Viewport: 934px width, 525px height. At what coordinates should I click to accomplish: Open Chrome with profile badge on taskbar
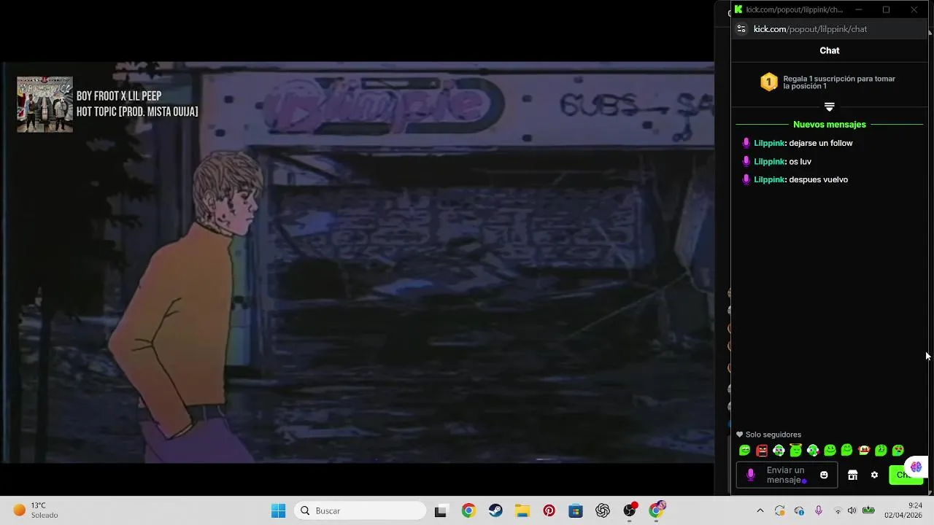click(657, 510)
